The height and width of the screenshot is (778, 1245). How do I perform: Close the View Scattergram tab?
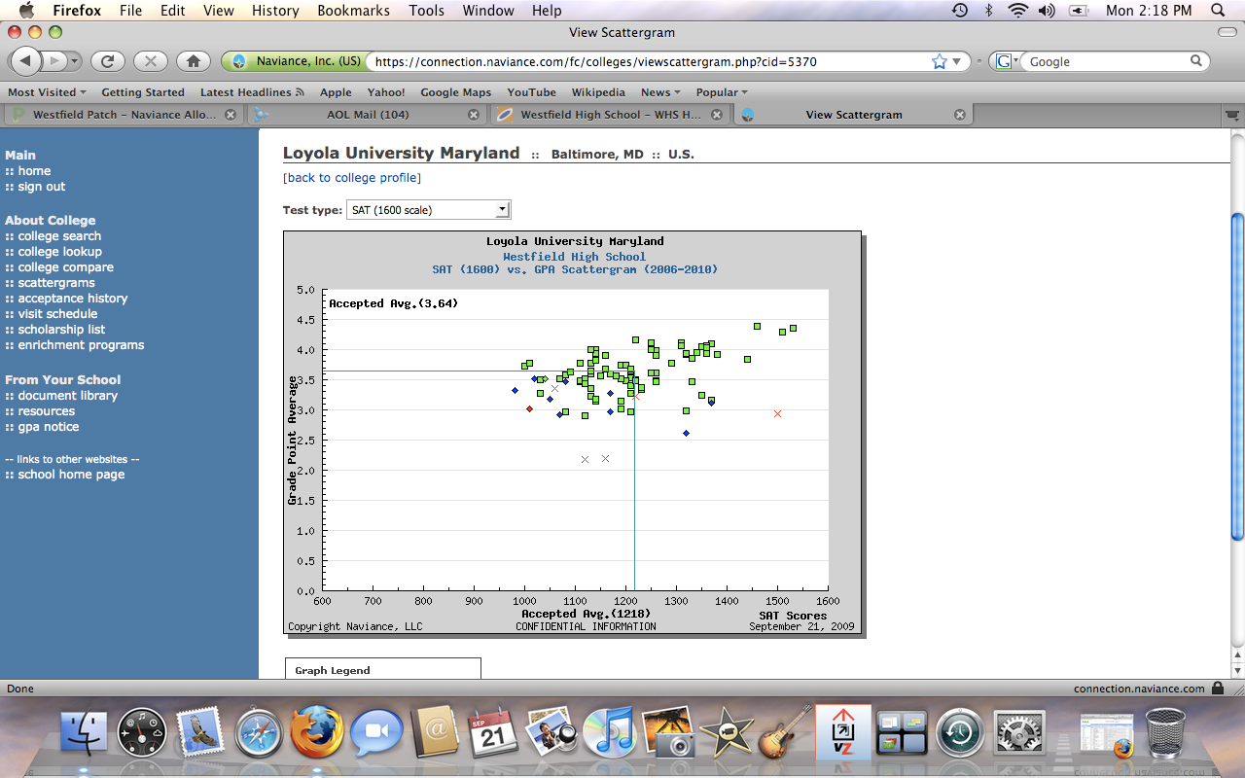[960, 115]
